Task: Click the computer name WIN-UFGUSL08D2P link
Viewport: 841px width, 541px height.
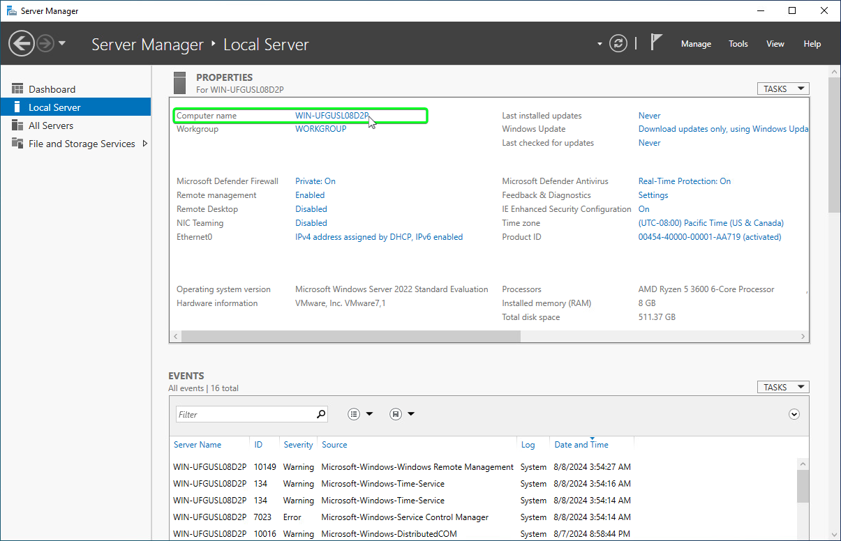Action: [332, 116]
